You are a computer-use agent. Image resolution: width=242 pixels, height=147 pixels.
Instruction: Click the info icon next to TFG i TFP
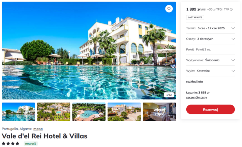231,9
